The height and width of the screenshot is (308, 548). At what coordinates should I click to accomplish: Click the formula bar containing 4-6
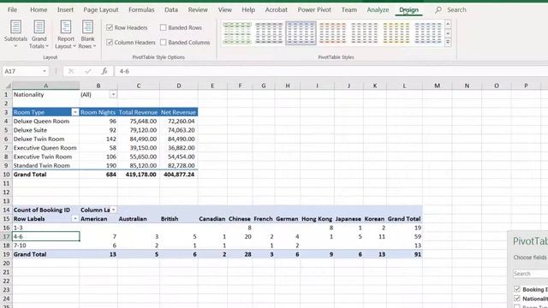coord(331,71)
